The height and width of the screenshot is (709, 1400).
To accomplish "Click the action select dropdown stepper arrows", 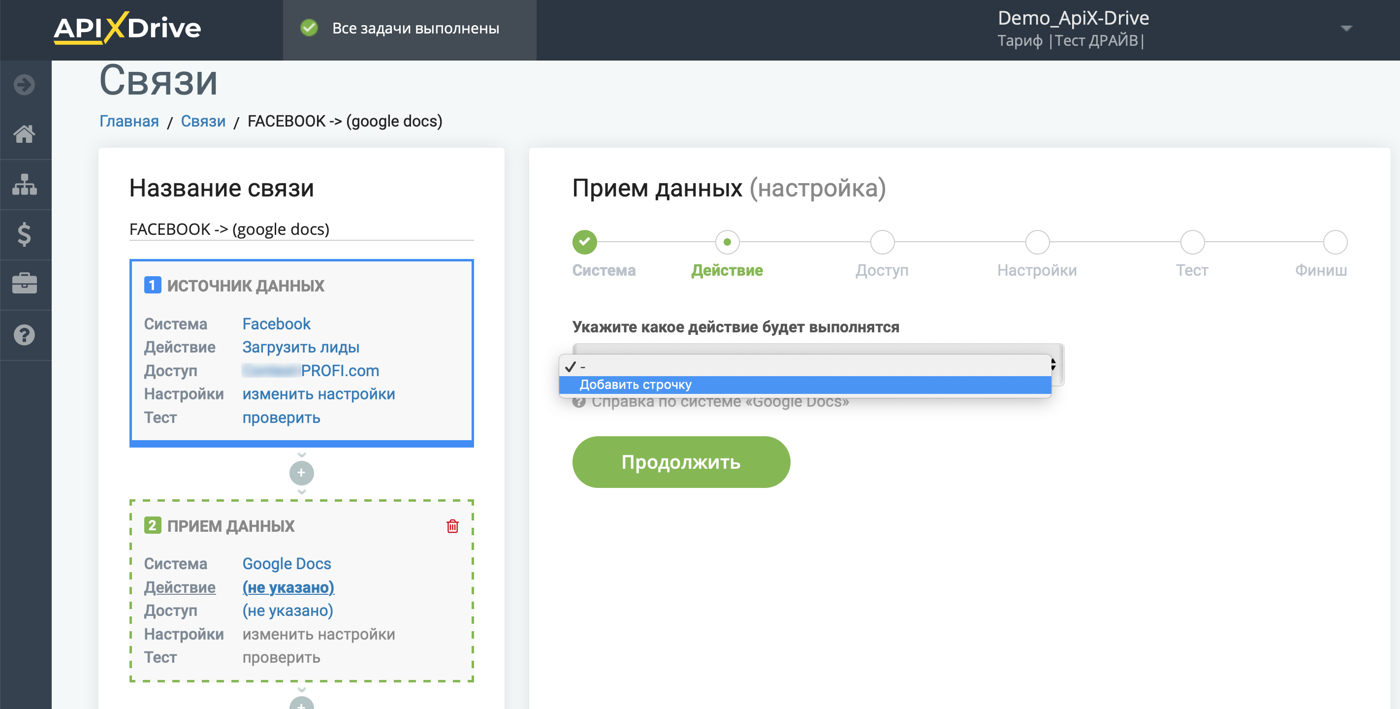I will coord(1053,364).
